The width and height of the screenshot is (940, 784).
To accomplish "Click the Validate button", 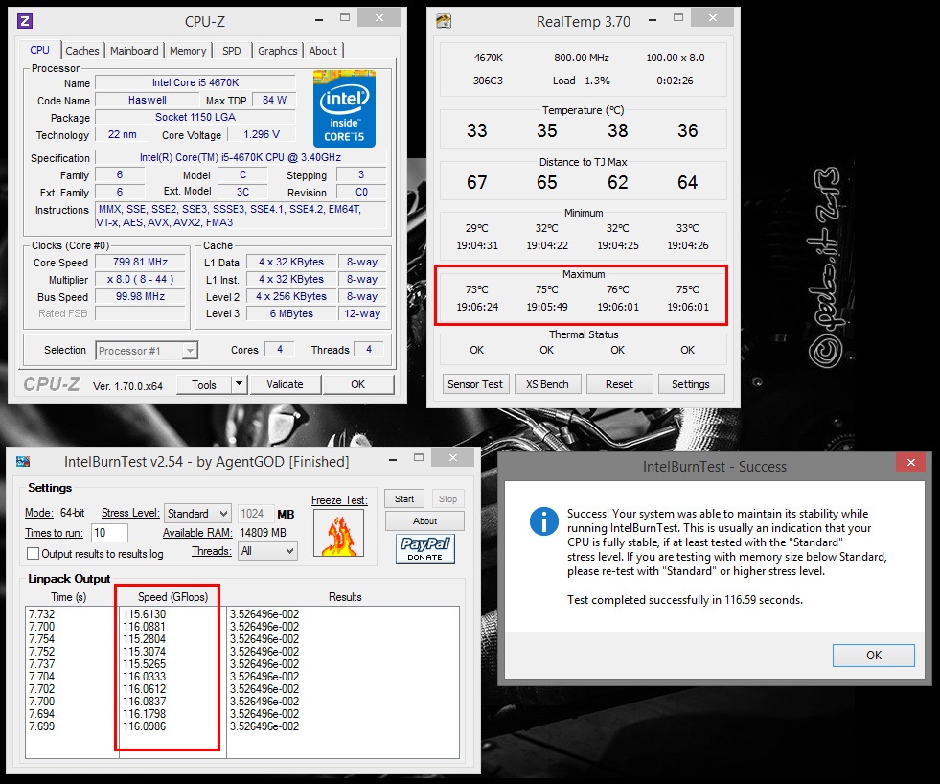I will click(x=285, y=384).
